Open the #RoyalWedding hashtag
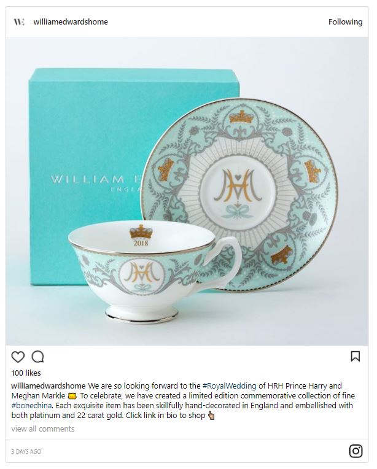This screenshot has width=377, height=469. pos(230,386)
